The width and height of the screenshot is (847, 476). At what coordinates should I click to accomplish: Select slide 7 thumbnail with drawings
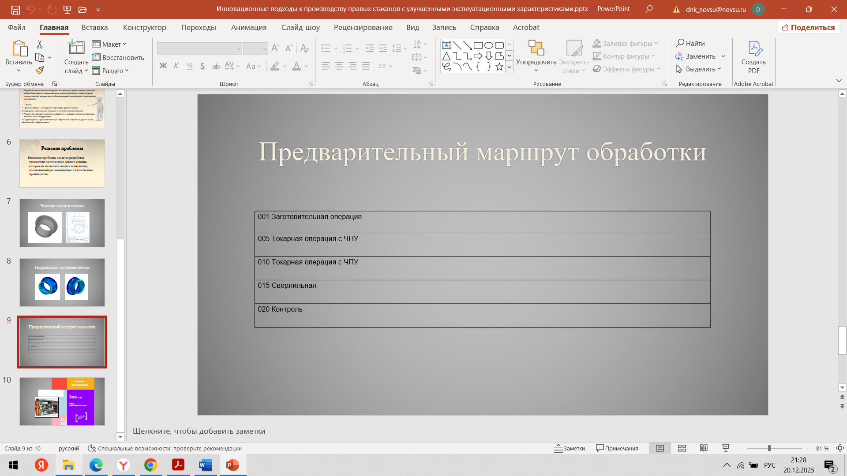62,223
